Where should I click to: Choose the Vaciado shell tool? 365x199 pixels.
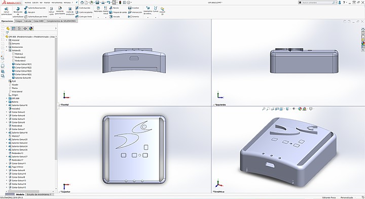click(x=115, y=17)
